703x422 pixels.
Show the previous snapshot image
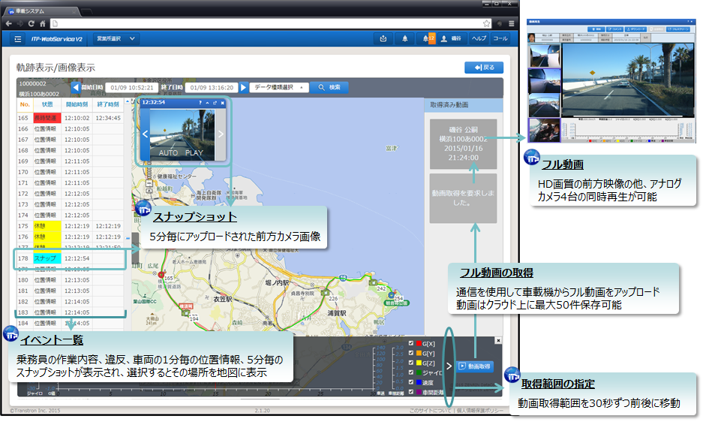[x=146, y=134]
